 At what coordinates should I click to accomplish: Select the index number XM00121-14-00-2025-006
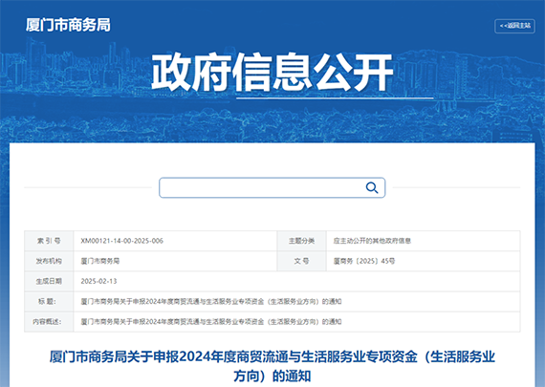tap(121, 241)
